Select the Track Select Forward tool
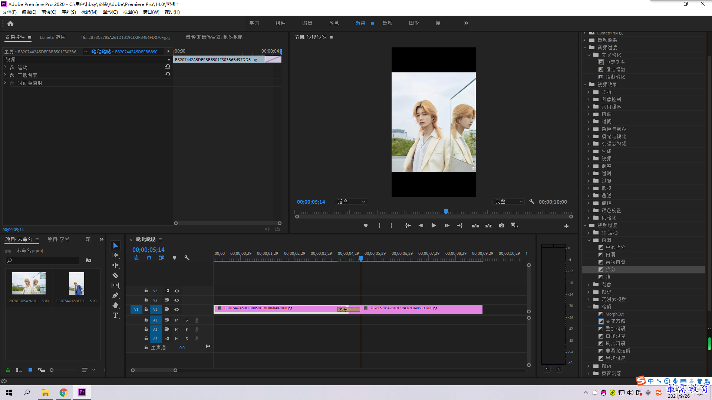 tap(115, 255)
